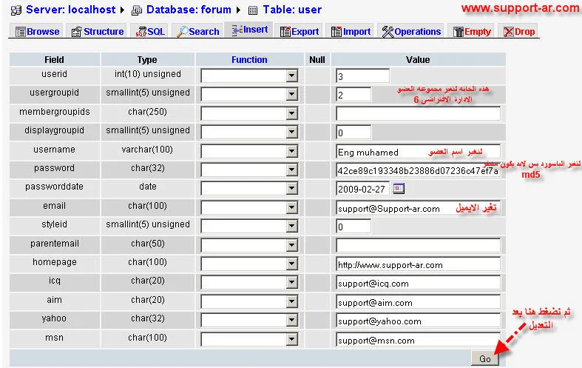Click the Browse table icon
Screen dimensions: 582x368
(x=20, y=32)
